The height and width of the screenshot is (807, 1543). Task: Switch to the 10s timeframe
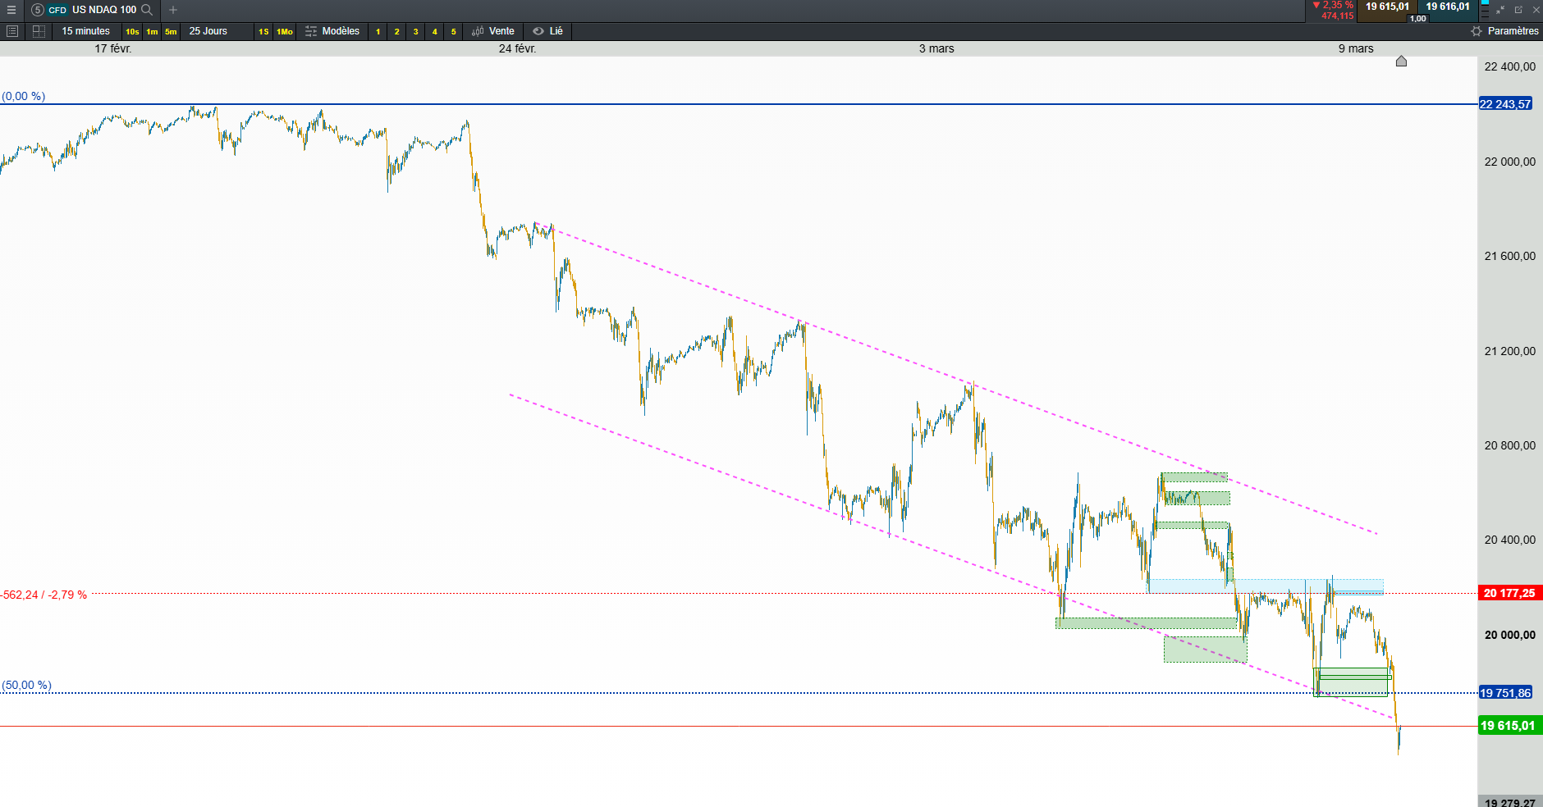(x=132, y=31)
